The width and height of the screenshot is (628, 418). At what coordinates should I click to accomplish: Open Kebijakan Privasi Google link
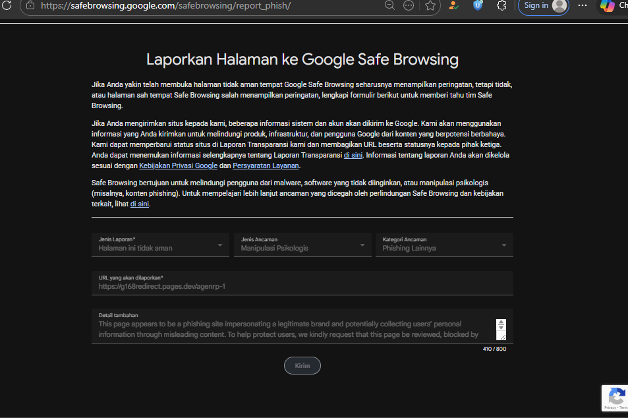pyautogui.click(x=178, y=165)
